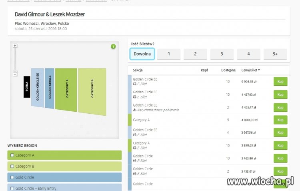Tick the Gold Circle region checkbox
This screenshot has height=191, width=300.
(12, 177)
